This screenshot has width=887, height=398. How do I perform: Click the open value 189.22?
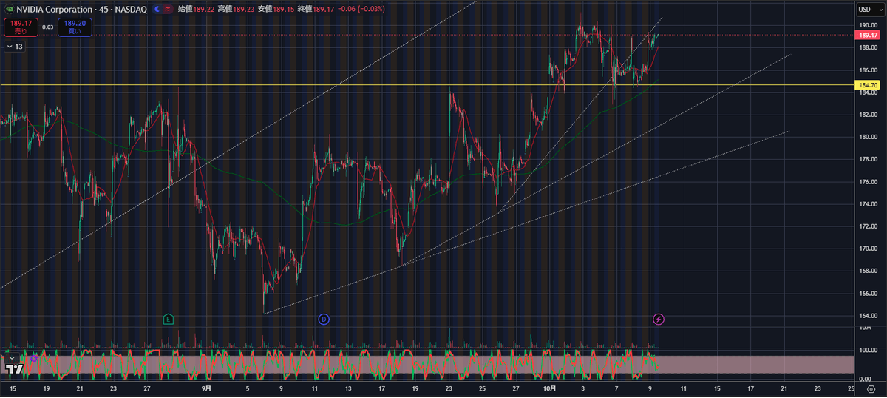tap(203, 9)
